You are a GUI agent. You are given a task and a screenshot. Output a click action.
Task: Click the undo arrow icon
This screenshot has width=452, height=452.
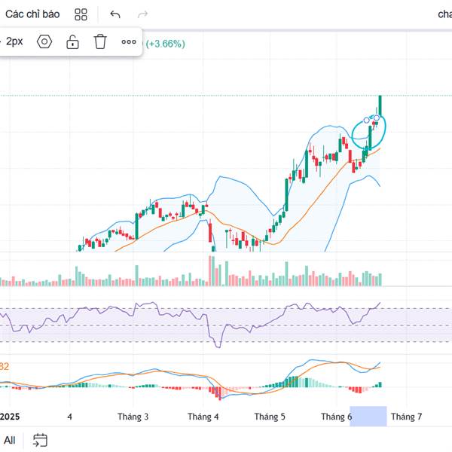pyautogui.click(x=115, y=14)
